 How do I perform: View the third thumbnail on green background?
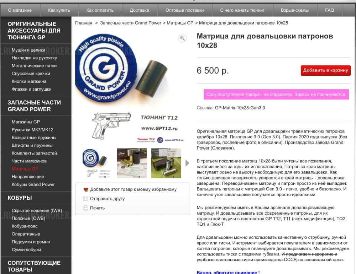pos(166,163)
